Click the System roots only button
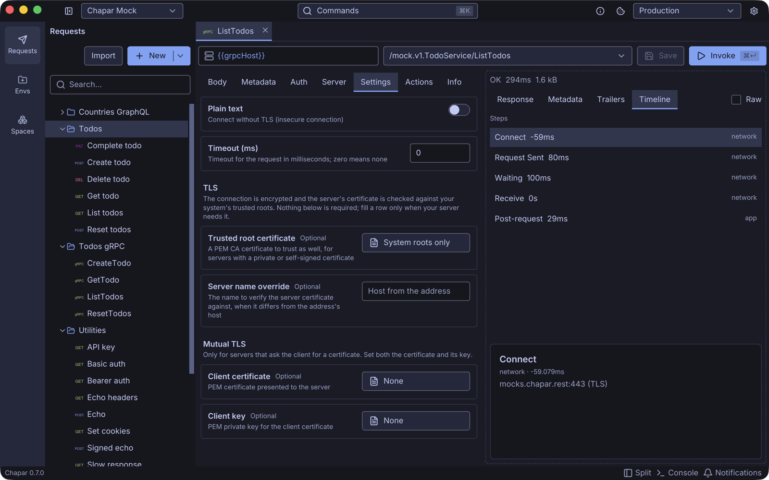The height and width of the screenshot is (480, 769). pyautogui.click(x=416, y=243)
